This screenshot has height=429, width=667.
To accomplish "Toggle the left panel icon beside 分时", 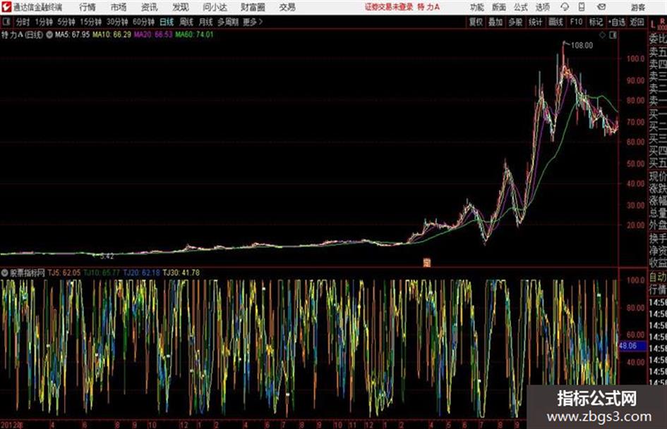I will click(6, 22).
